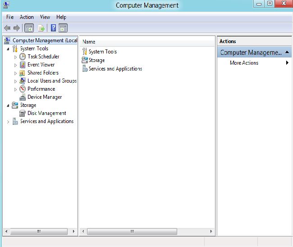Click Storage icon in the tree
293x247 pixels.
tap(15, 105)
